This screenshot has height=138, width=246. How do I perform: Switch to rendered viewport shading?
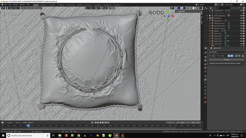pyautogui.click(x=198, y=8)
